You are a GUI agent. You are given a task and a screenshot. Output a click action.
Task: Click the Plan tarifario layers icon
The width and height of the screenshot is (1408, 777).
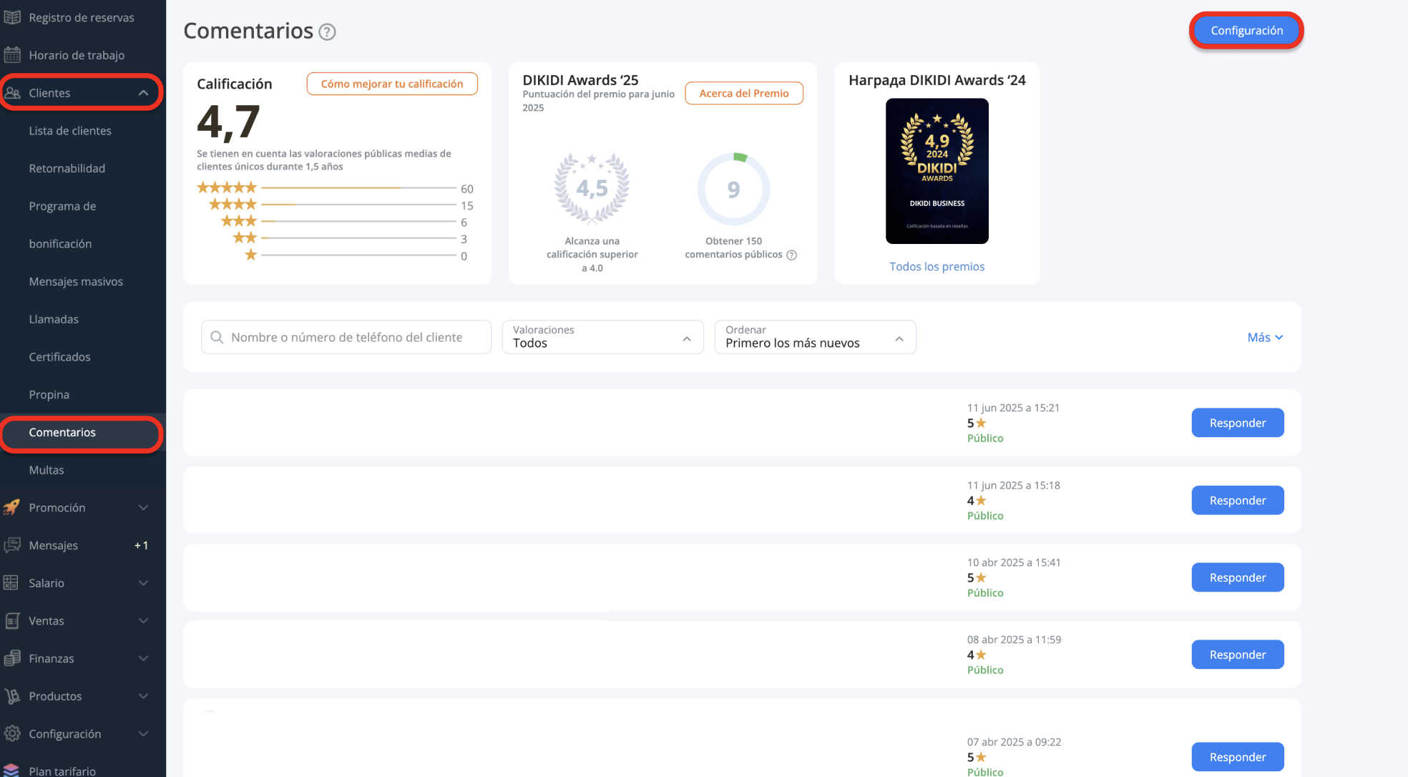tap(11, 771)
